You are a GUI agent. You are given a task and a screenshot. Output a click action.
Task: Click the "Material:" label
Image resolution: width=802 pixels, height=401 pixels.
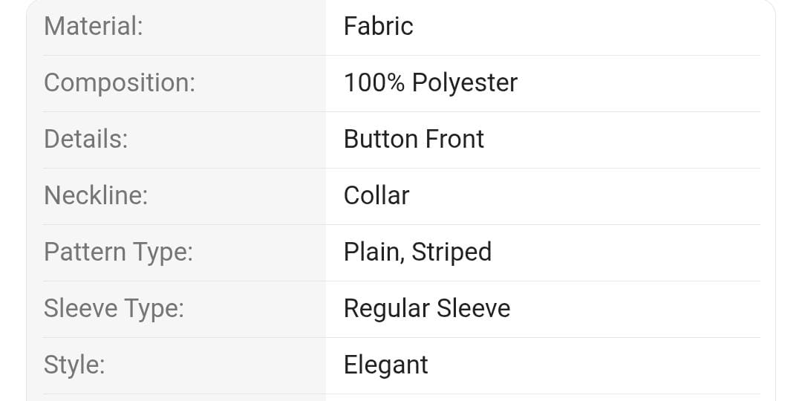(94, 27)
